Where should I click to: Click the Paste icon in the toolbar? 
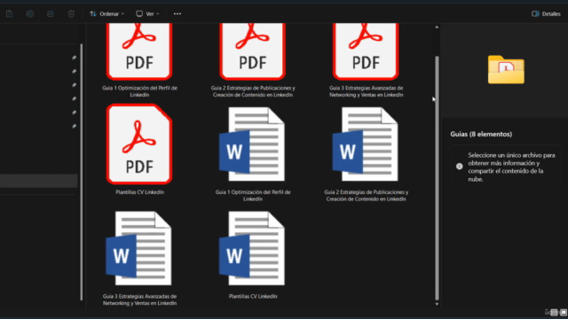[10, 14]
